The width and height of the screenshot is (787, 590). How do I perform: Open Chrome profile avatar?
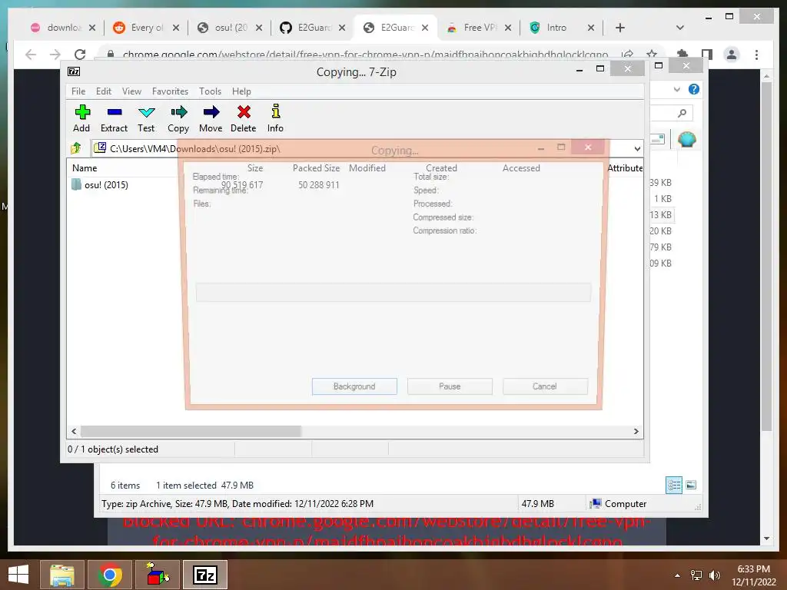pyautogui.click(x=732, y=55)
